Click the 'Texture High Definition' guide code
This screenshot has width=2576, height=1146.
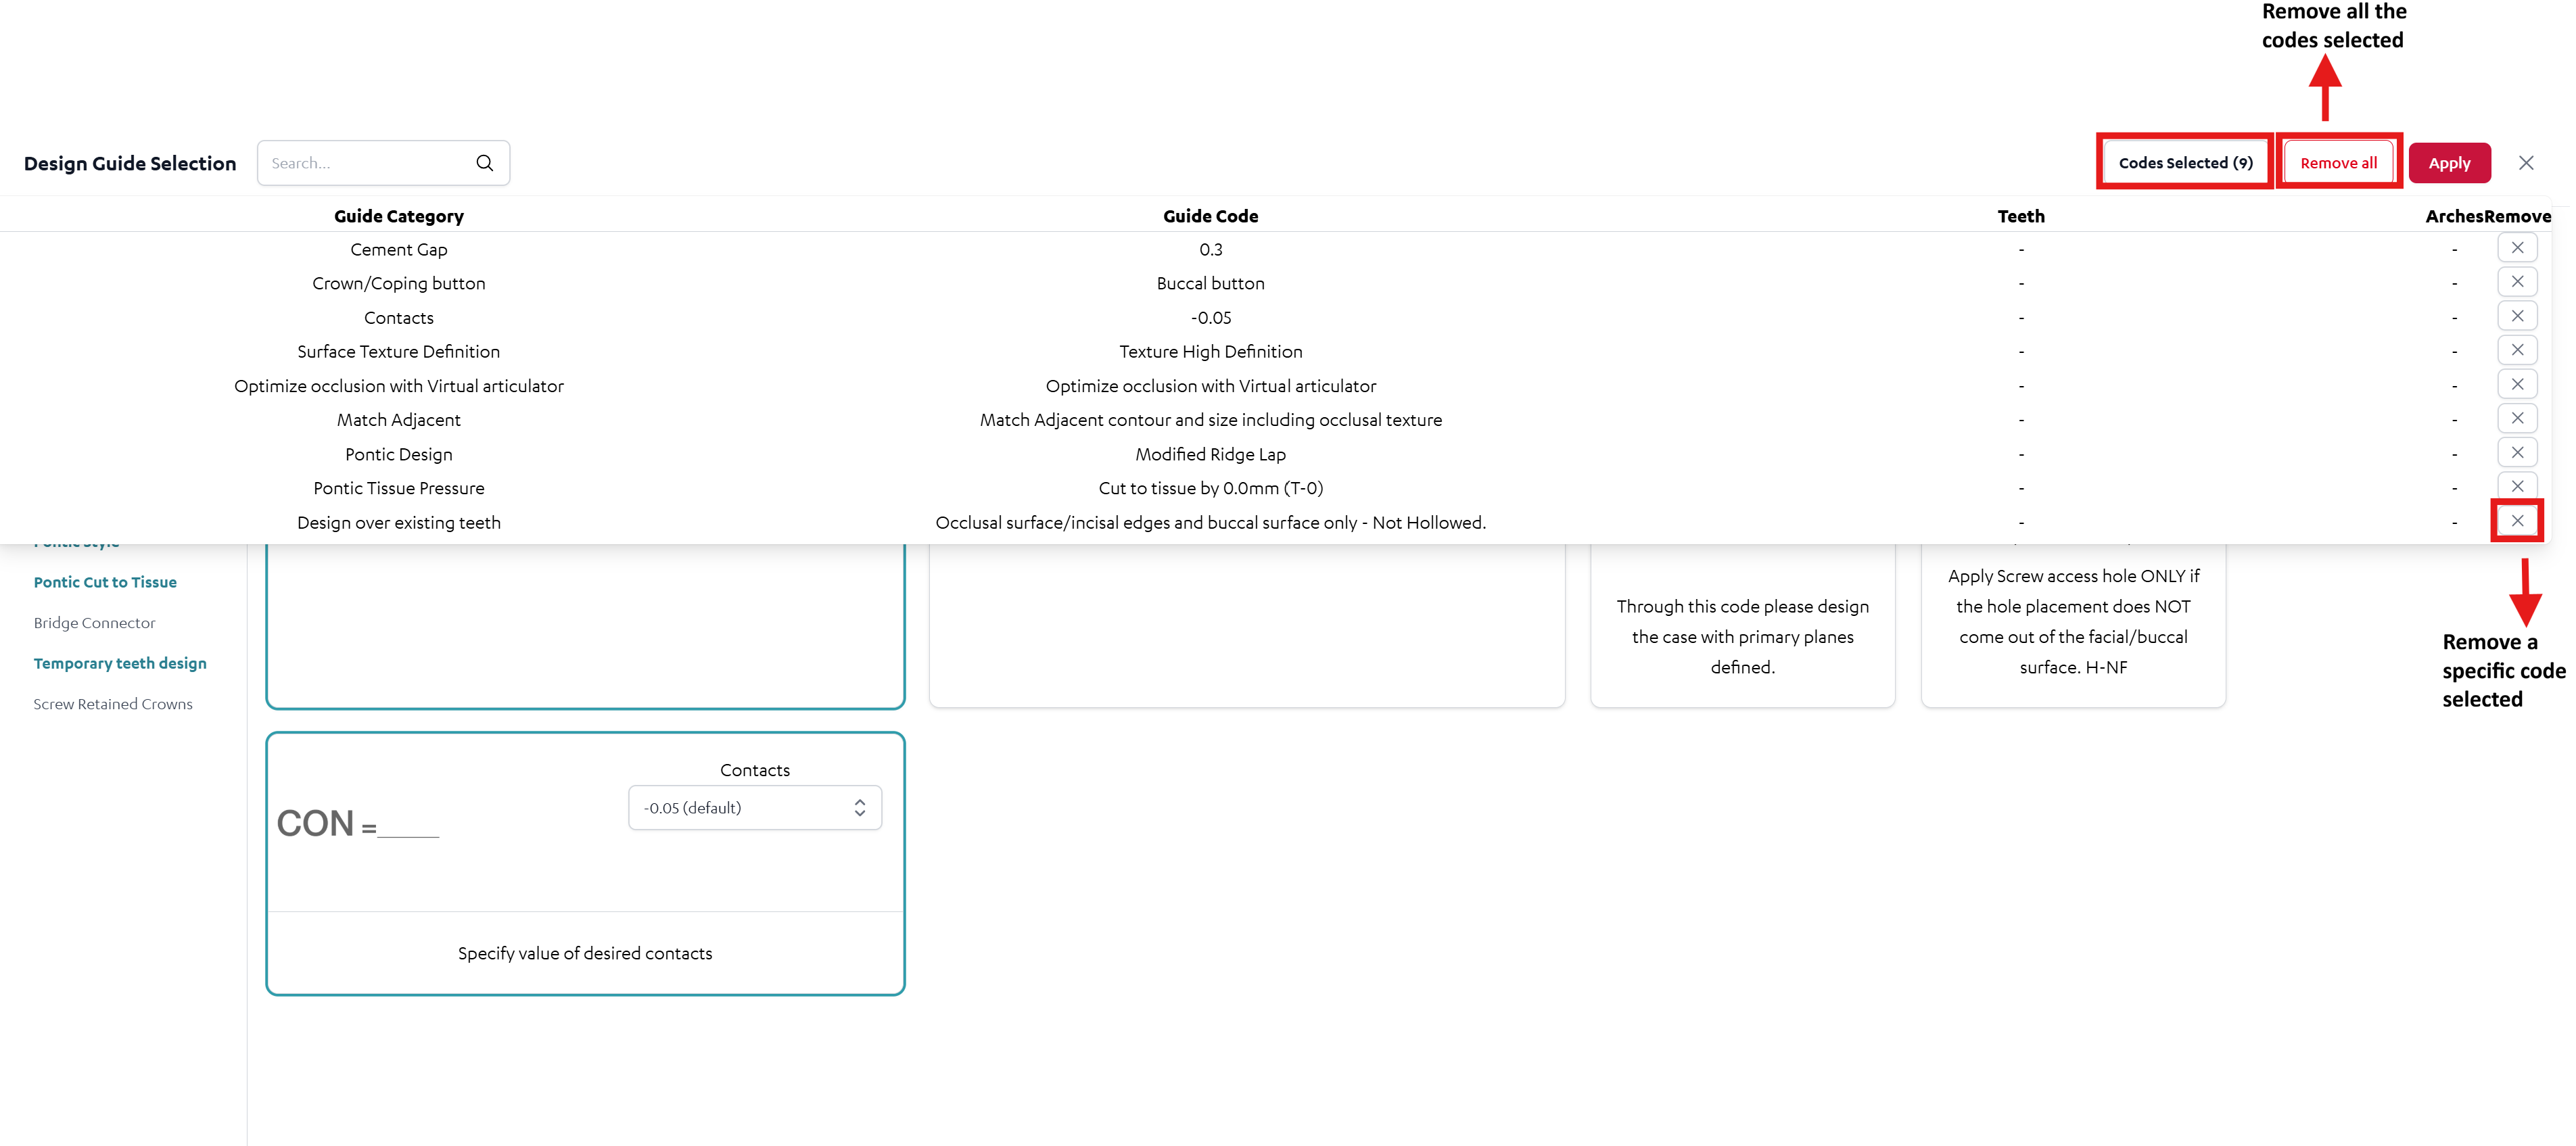pyautogui.click(x=1210, y=352)
